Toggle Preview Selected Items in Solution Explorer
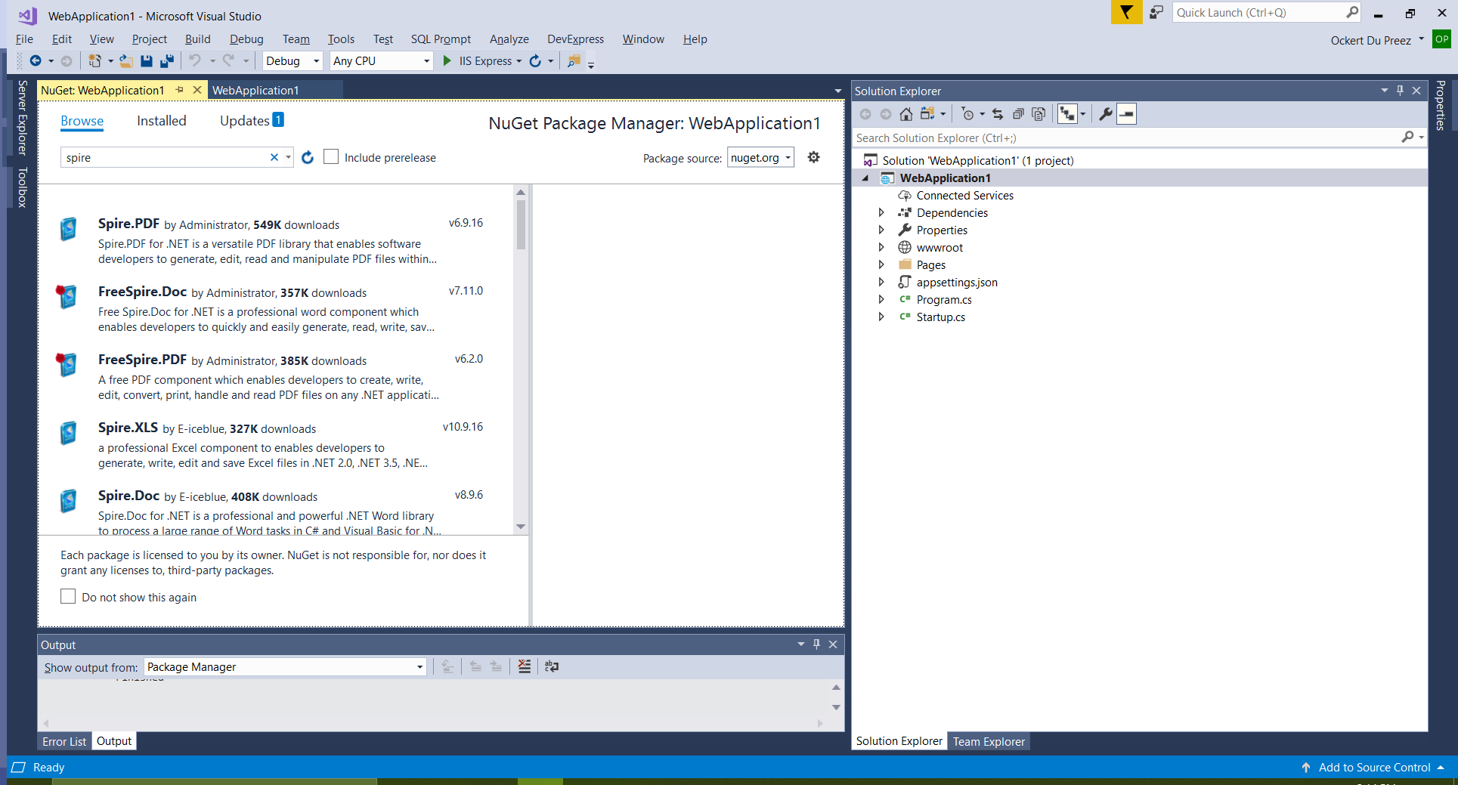Viewport: 1458px width, 785px height. [1126, 114]
